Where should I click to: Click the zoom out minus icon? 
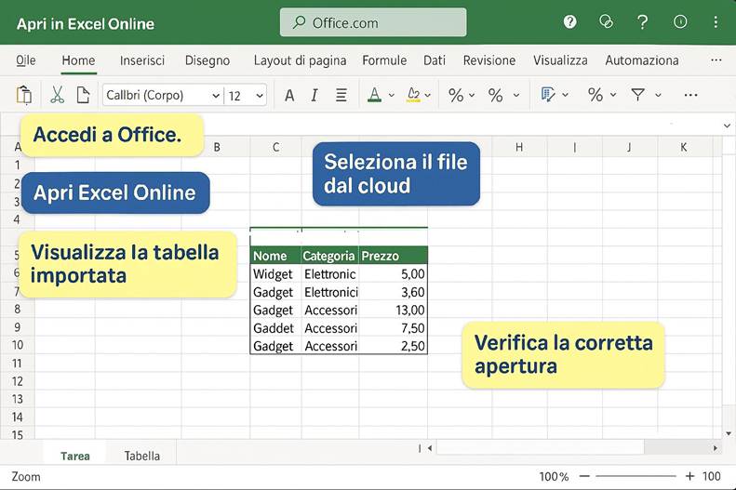(584, 476)
